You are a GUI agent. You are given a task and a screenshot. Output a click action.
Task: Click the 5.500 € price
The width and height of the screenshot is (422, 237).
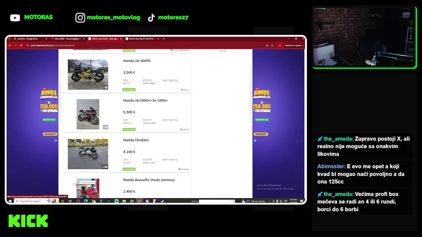(129, 112)
